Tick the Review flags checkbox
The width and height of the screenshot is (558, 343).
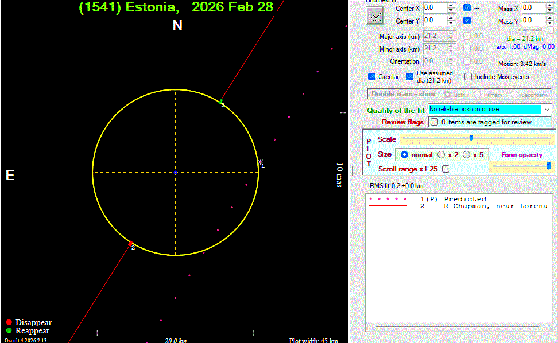pos(435,122)
